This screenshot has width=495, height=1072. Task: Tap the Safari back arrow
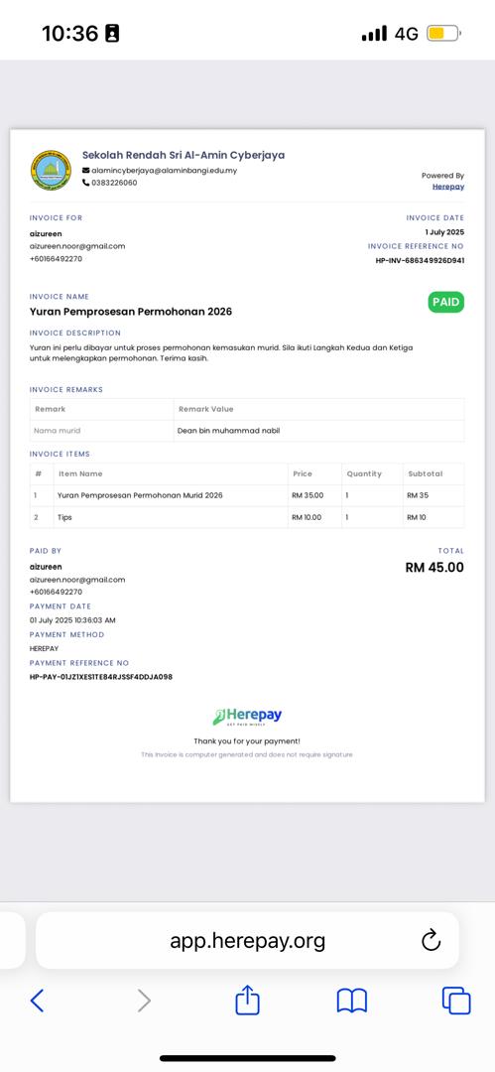(x=37, y=1001)
